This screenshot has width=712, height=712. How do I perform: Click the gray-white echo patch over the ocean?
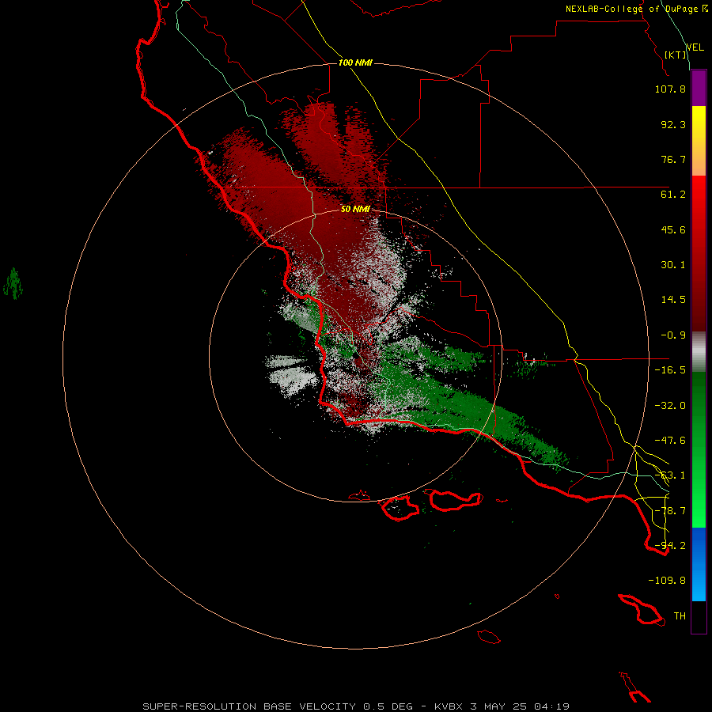(x=291, y=376)
